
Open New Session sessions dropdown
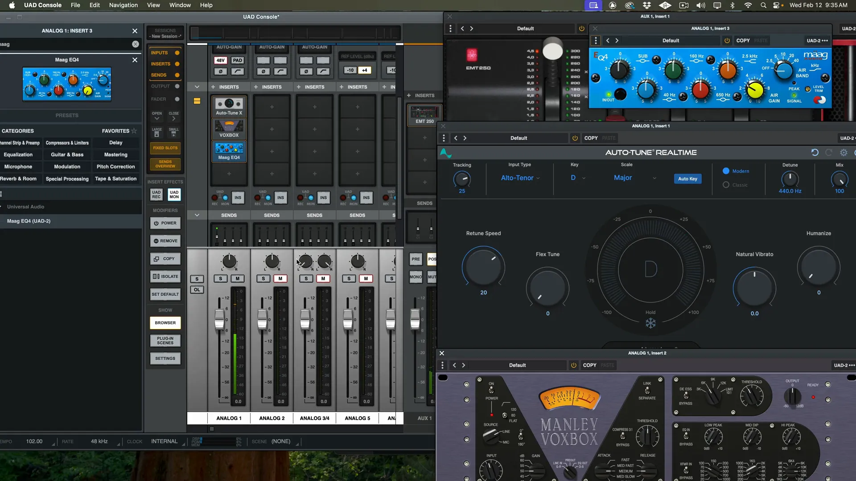coord(165,33)
